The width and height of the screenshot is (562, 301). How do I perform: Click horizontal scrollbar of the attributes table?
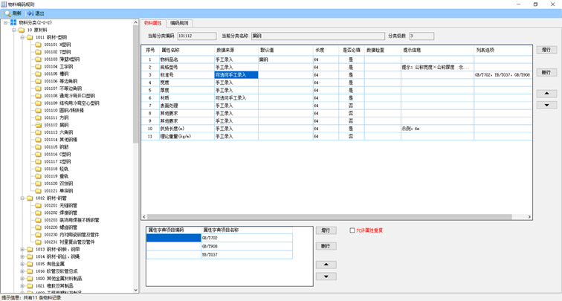329,217
